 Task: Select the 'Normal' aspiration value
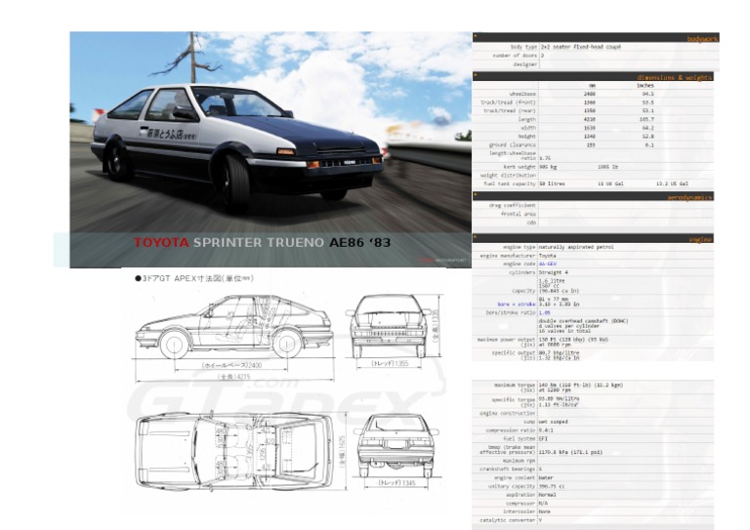pyautogui.click(x=548, y=495)
